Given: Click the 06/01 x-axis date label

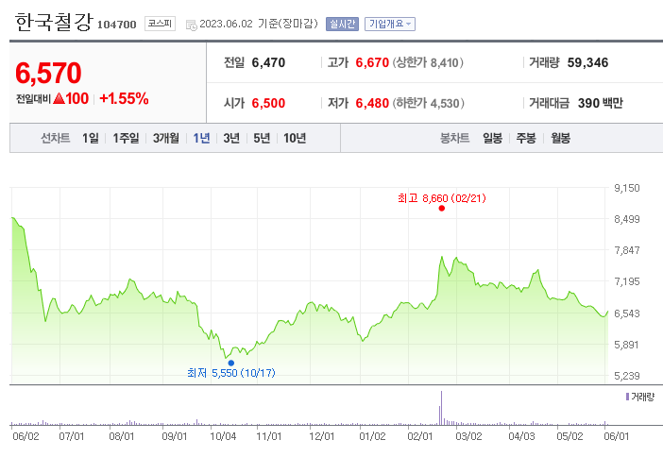Looking at the screenshot, I should tap(616, 436).
